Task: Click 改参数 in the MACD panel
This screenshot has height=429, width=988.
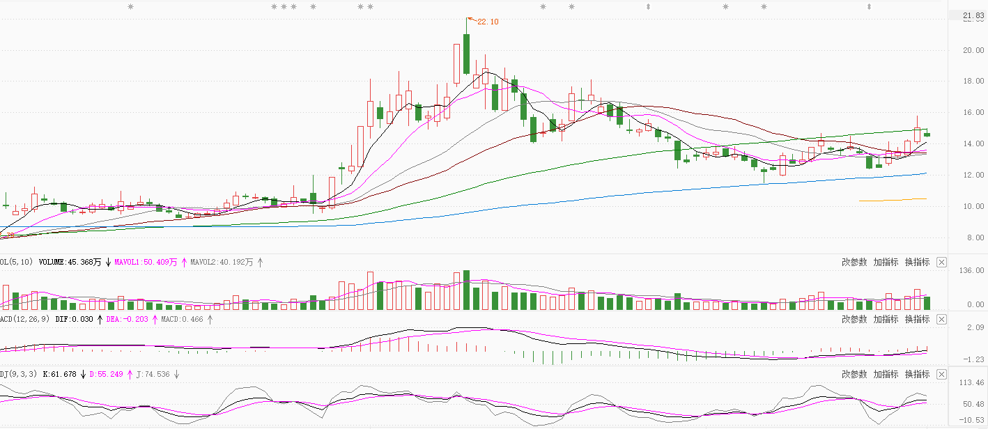Action: click(x=854, y=320)
